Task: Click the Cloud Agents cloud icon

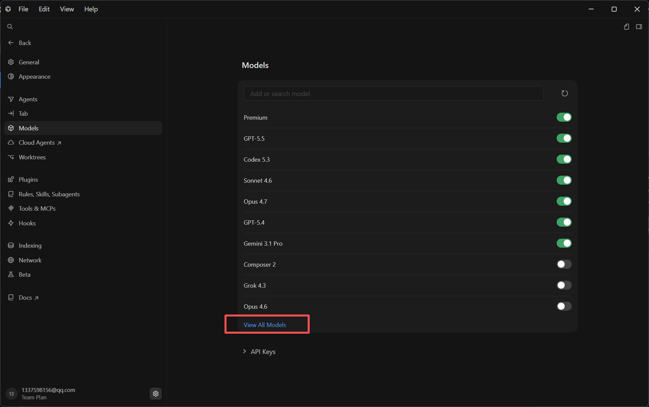Action: [11, 142]
